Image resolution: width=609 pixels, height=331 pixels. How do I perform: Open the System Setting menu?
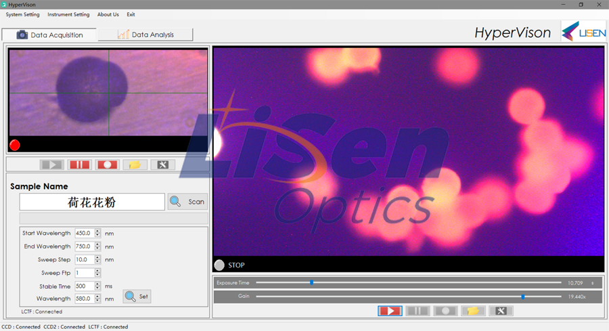click(x=22, y=14)
